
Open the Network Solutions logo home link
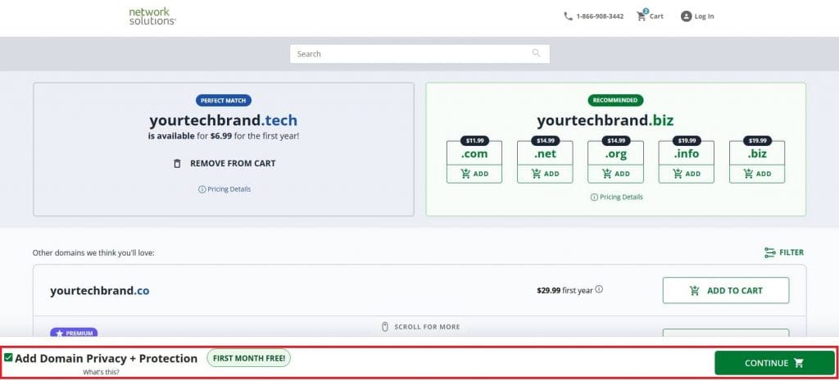(152, 16)
